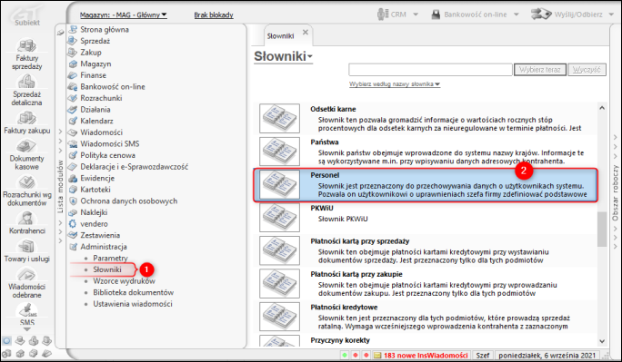
Task: Open Kontrahenci shortcut icon
Action: 27,218
